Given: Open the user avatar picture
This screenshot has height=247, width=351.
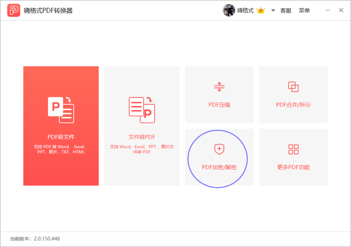Looking at the screenshot, I should click(x=229, y=10).
